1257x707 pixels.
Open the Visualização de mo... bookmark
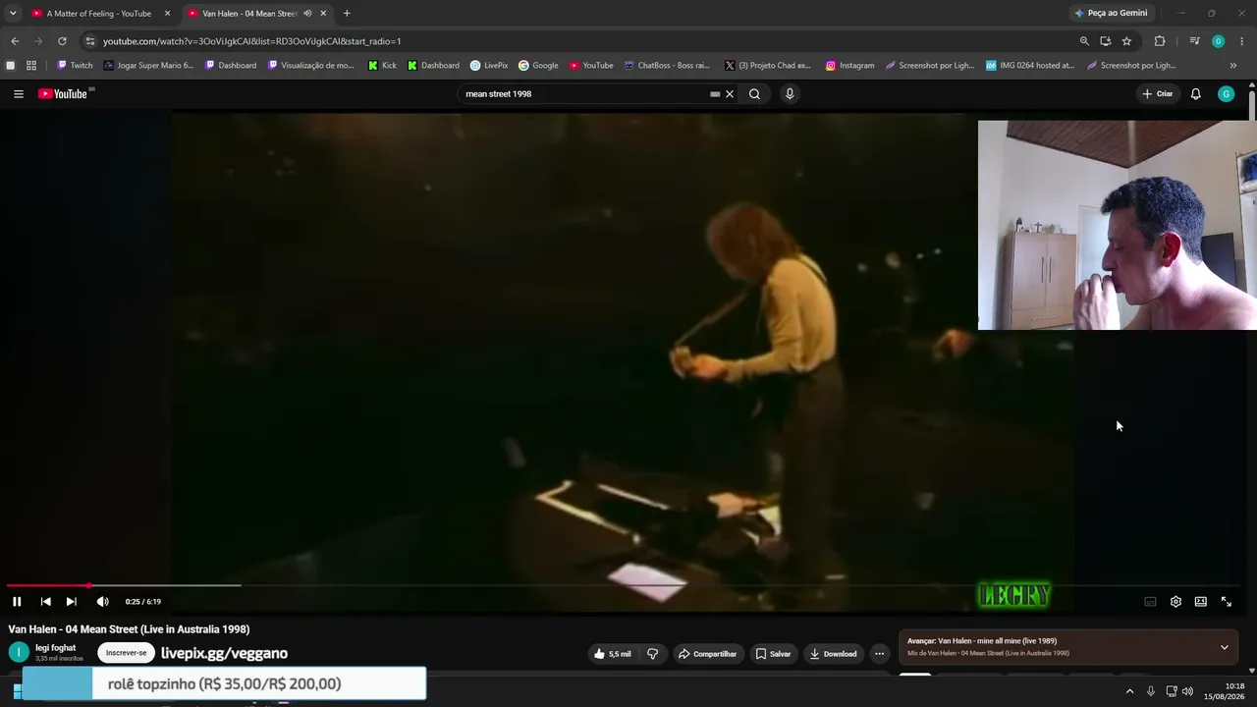(311, 66)
